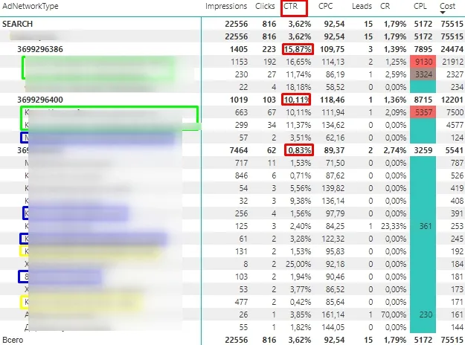Click Cost value 787
Viewport: 465px width, 345px height.
(457, 163)
